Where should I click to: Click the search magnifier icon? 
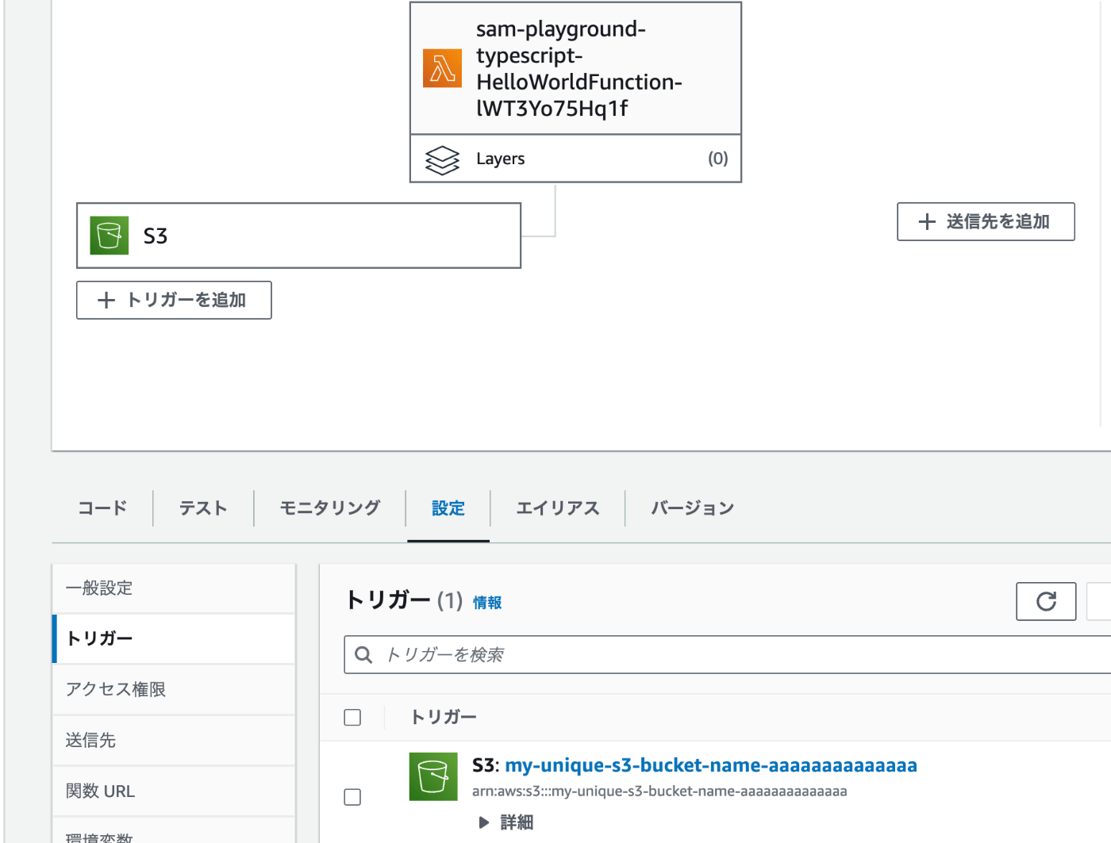[363, 654]
